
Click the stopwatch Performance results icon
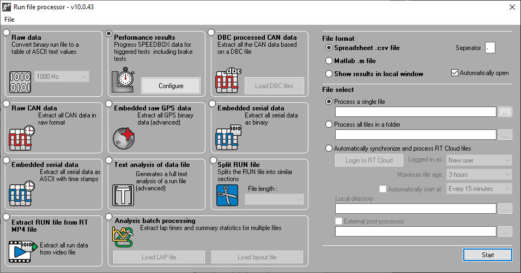pos(124,79)
